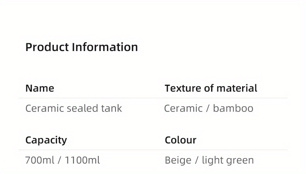Click the word "bamboo" in material value
Image resolution: width=306 pixels, height=174 pixels.
click(x=233, y=108)
